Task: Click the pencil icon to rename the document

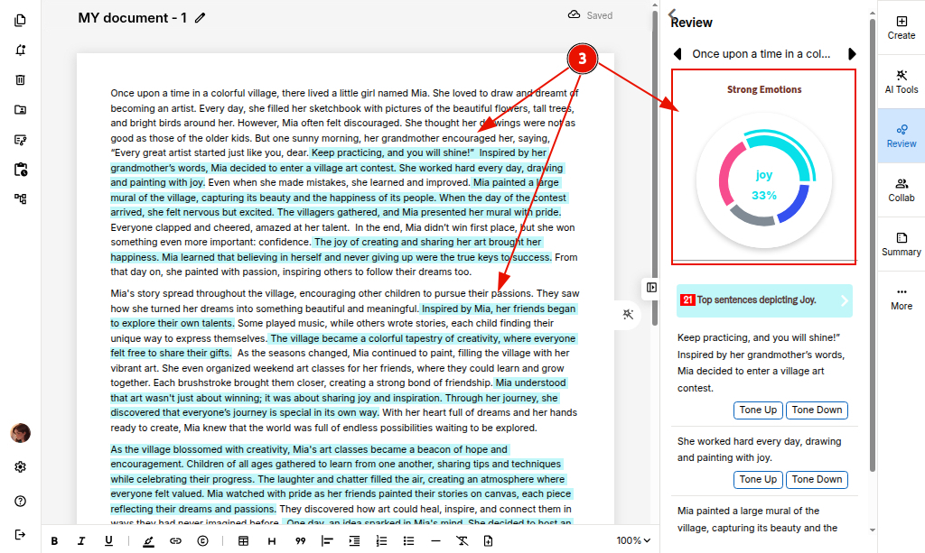Action: click(201, 18)
